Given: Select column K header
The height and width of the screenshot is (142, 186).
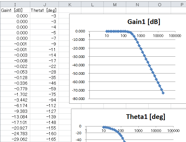Looking at the screenshot, I should pyautogui.click(x=70, y=4).
